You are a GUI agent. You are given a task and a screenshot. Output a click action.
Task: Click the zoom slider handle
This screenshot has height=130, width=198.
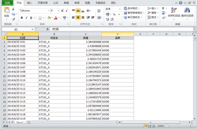(x=179, y=126)
